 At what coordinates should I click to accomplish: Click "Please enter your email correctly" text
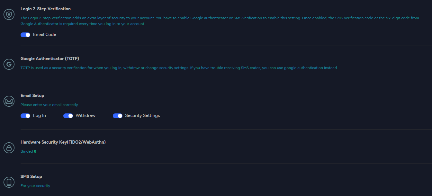(49, 105)
